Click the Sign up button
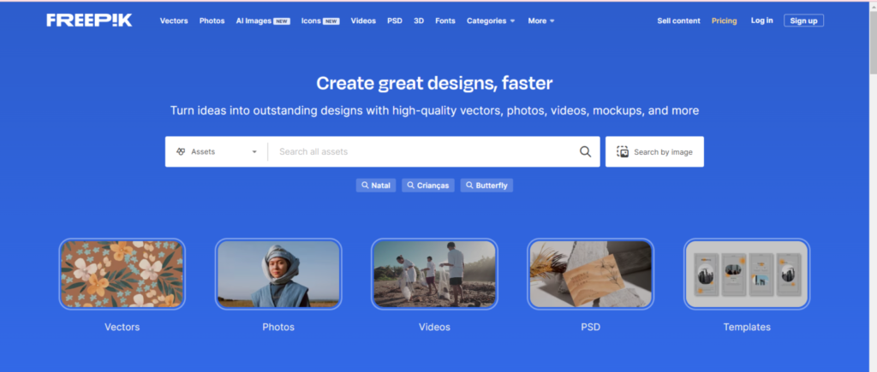The image size is (877, 372). [803, 21]
